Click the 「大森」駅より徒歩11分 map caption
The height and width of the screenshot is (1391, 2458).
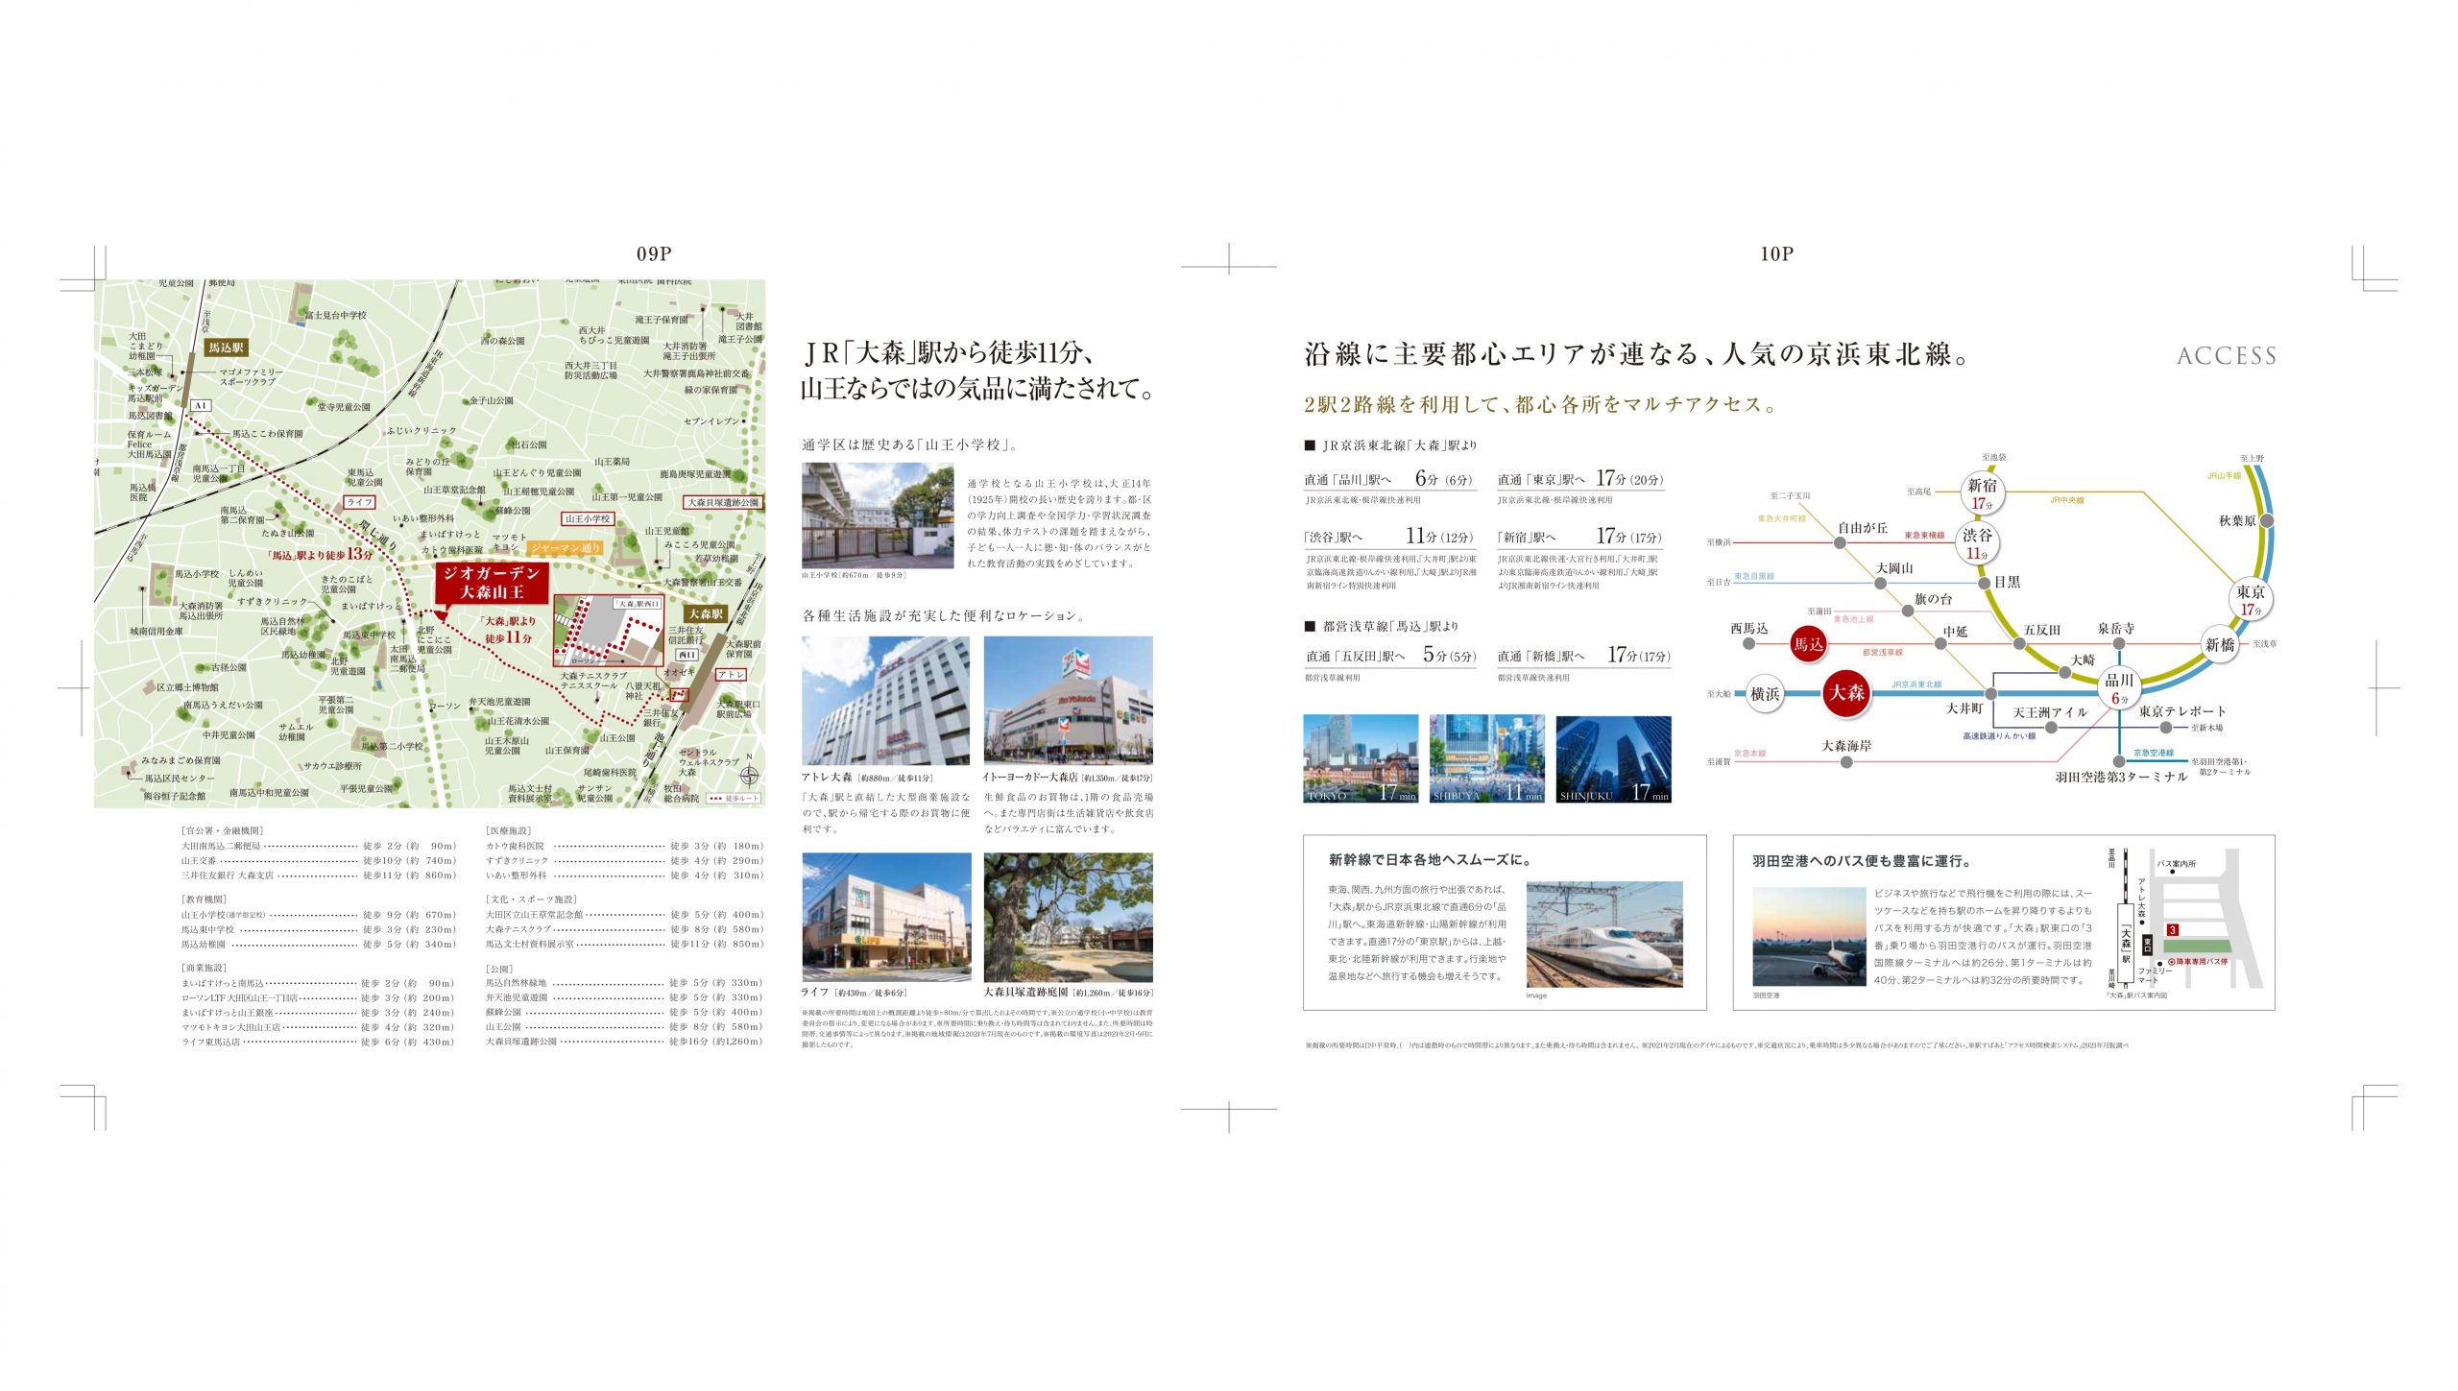[509, 629]
